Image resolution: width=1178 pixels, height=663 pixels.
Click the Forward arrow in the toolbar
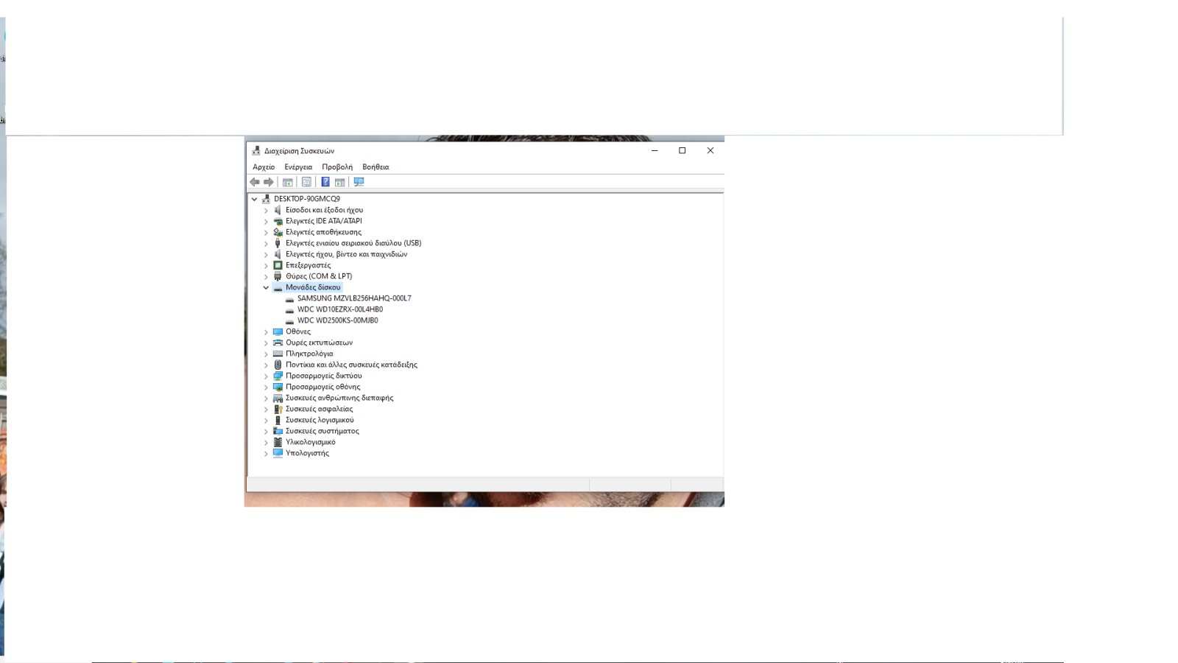(x=269, y=182)
